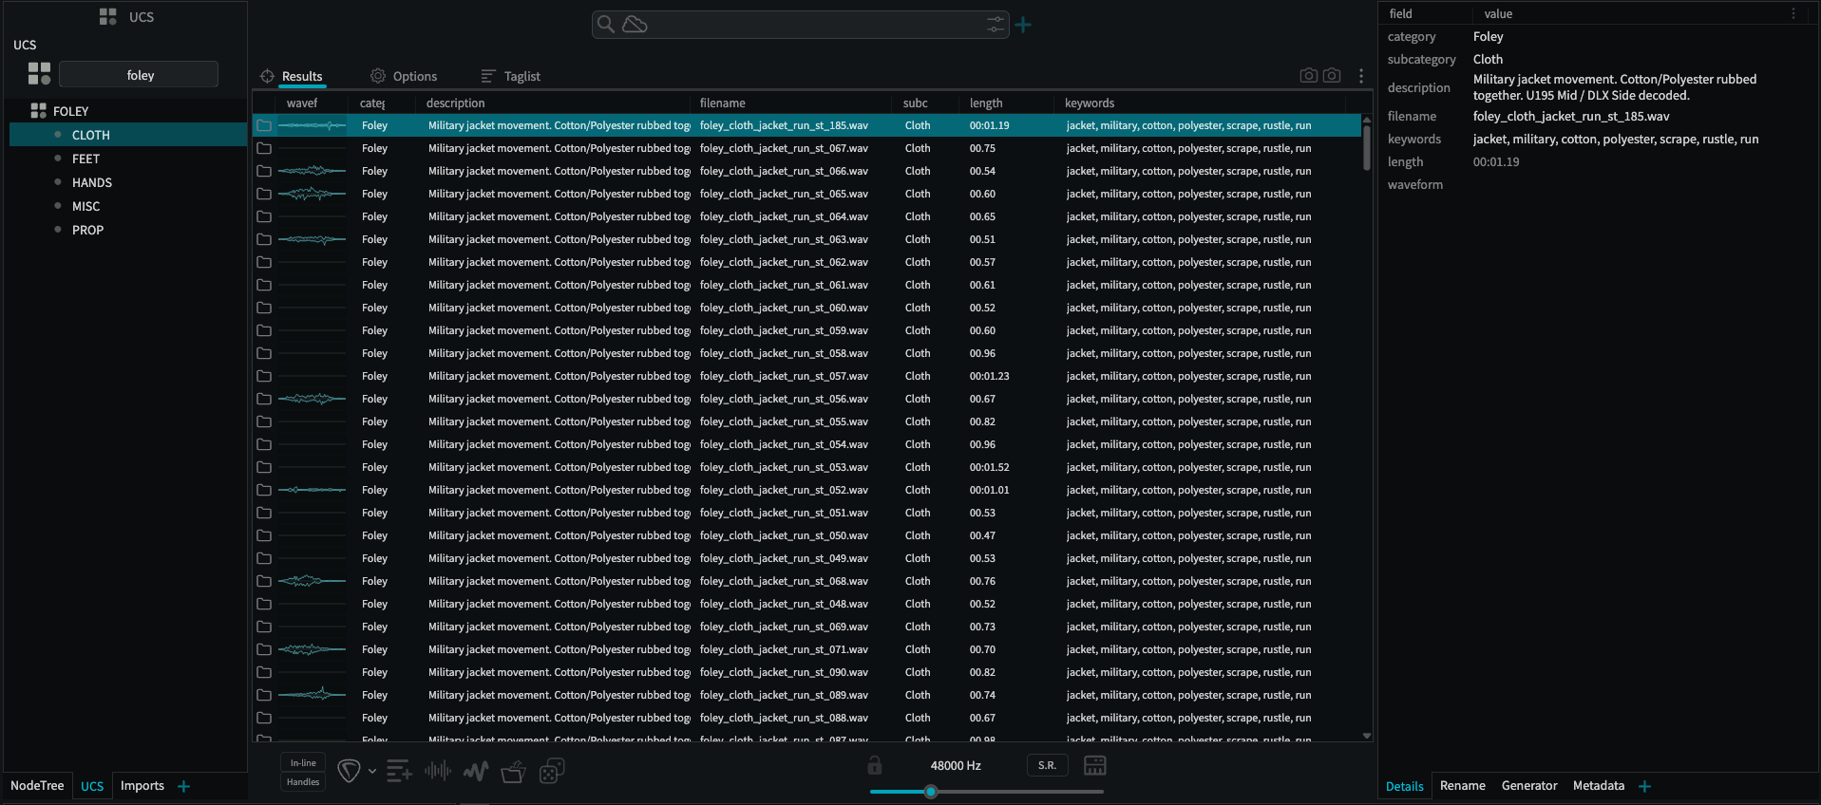The height and width of the screenshot is (805, 1821).
Task: Click the foley category field
Action: click(140, 75)
